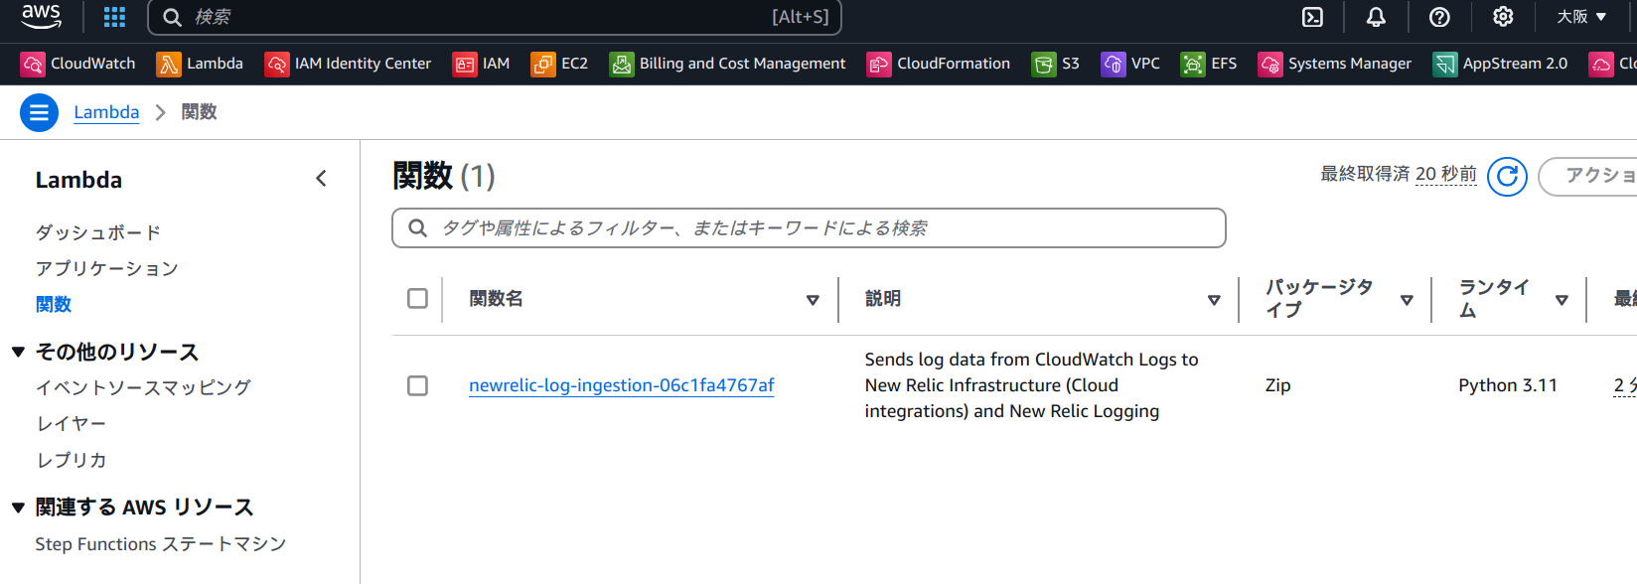The width and height of the screenshot is (1637, 584).
Task: Open the settings gear icon
Action: coord(1503,17)
